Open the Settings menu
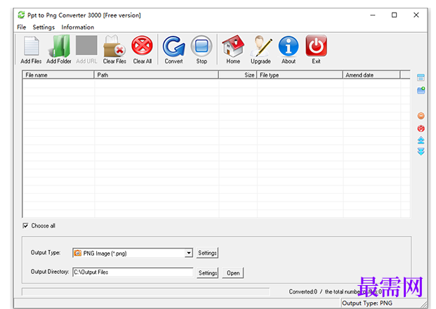 (44, 27)
